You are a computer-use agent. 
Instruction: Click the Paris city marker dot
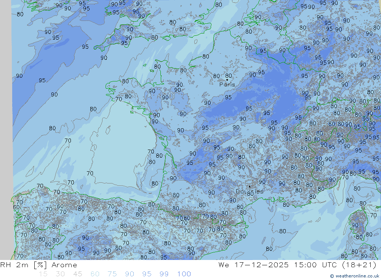[x=227, y=80]
